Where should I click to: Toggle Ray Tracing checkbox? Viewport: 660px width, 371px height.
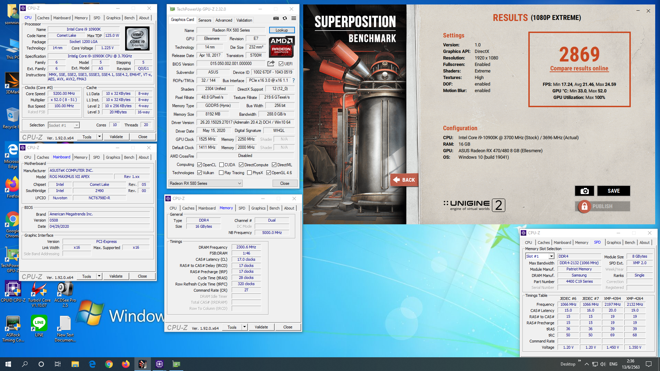[x=221, y=173]
